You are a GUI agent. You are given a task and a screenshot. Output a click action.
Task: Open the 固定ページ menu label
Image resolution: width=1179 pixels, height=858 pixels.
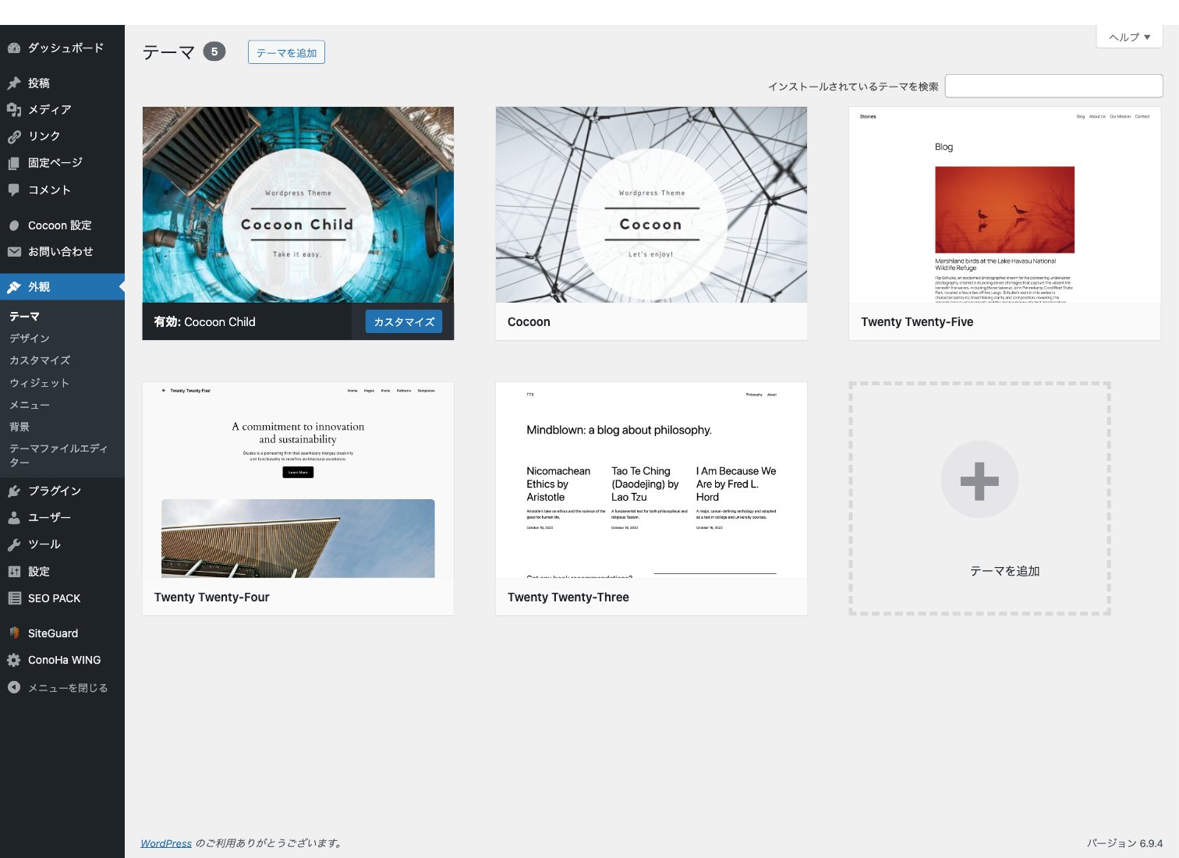[55, 163]
